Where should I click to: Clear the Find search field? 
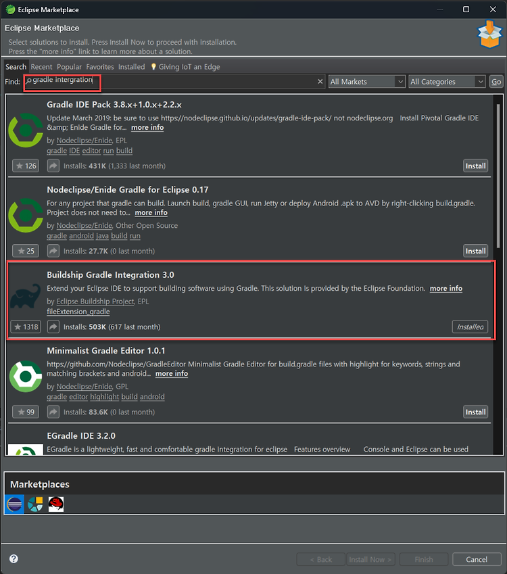coord(320,81)
